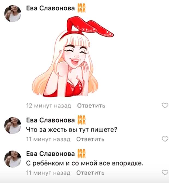The width and height of the screenshot is (169, 183).
Task: Click the badge icon beside the sticker comment's name
Action: [x=82, y=8]
